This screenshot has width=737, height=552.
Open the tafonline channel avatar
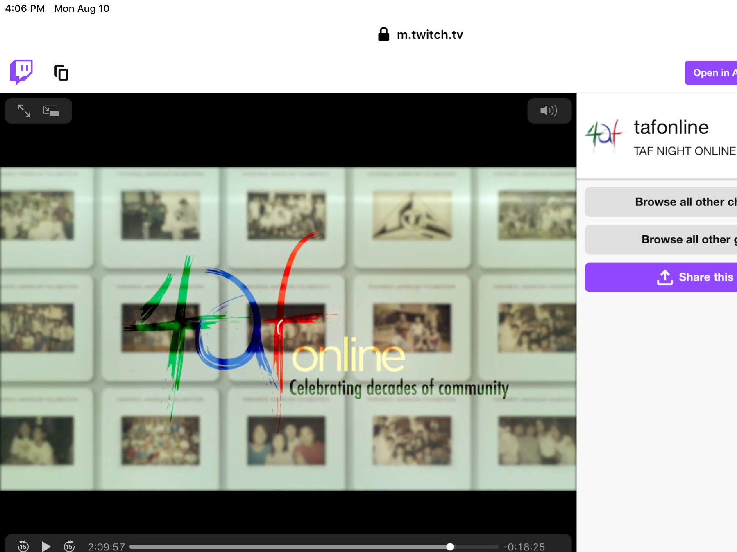point(604,135)
